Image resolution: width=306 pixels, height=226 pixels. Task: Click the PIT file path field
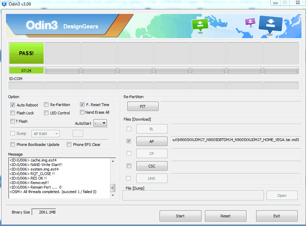[231, 106]
